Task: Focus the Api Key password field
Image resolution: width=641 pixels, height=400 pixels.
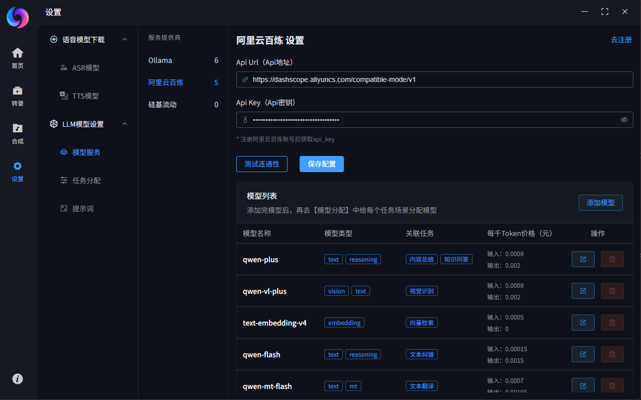Action: pos(434,120)
